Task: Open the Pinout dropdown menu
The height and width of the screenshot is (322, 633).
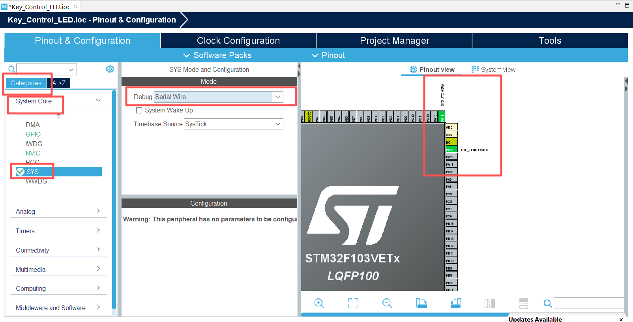Action: point(328,55)
